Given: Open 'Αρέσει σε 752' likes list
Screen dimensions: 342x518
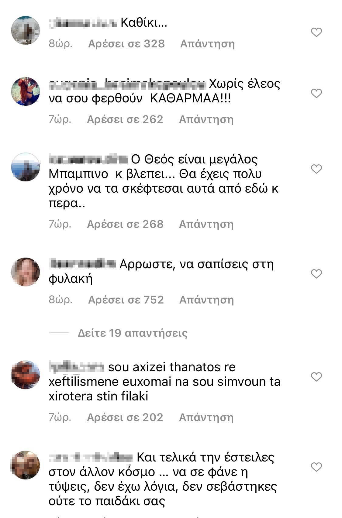Looking at the screenshot, I should 126,300.
